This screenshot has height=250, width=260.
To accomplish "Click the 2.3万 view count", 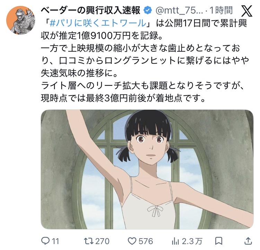I will tap(192, 241).
